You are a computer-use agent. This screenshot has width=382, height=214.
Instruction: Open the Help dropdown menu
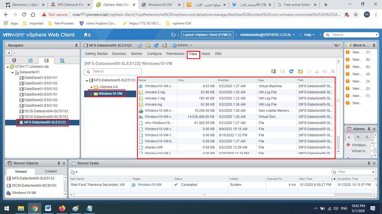tap(309, 35)
